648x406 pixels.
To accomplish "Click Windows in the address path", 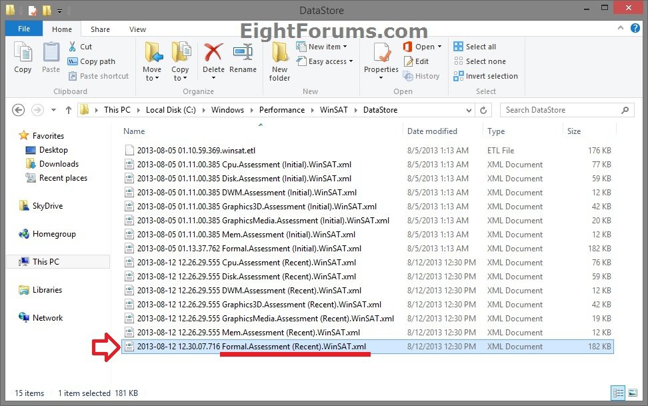I will (227, 110).
